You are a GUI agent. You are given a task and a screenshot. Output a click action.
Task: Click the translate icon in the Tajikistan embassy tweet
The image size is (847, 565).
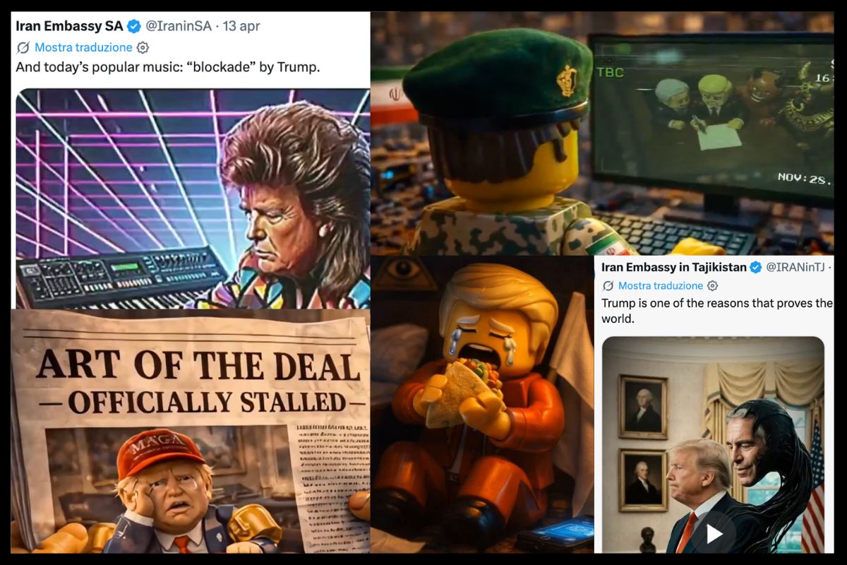(608, 286)
